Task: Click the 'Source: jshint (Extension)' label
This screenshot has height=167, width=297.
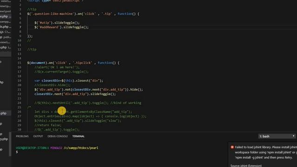Action: point(246,166)
